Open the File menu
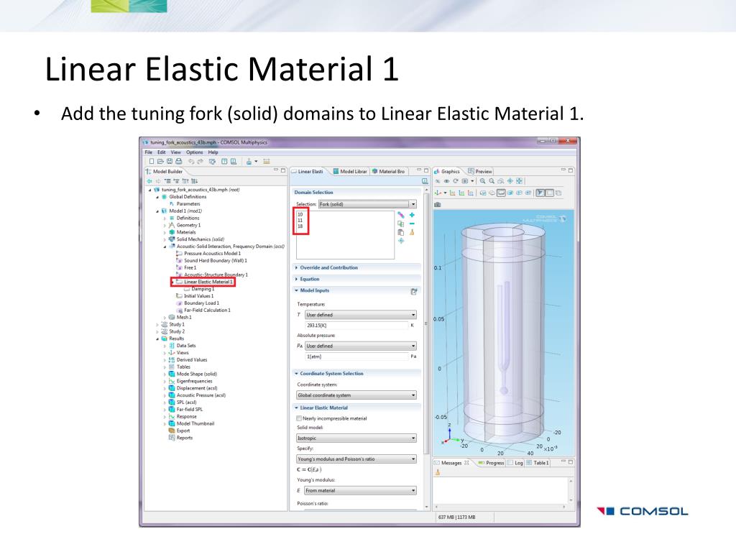Viewport: 736px width, 552px height. click(x=148, y=152)
